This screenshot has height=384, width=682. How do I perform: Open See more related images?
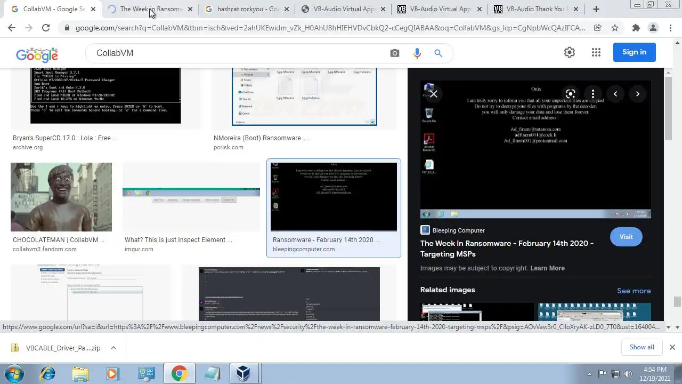(634, 291)
